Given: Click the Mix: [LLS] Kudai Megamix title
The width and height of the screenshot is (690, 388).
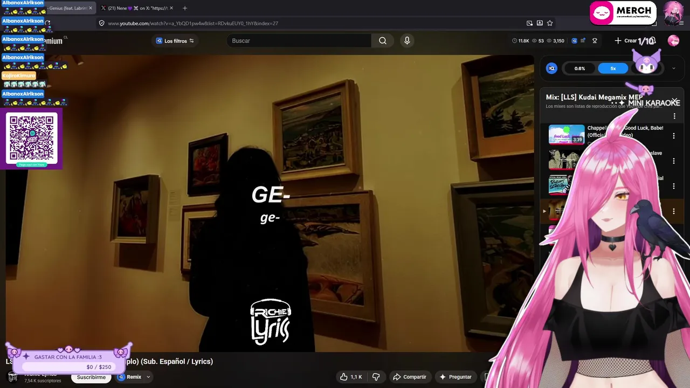Looking at the screenshot, I should click(594, 97).
